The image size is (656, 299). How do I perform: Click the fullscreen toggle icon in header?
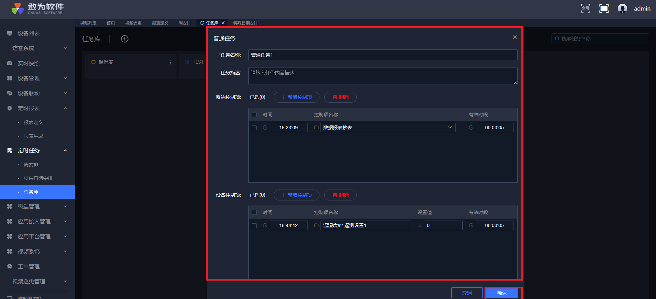(x=604, y=9)
